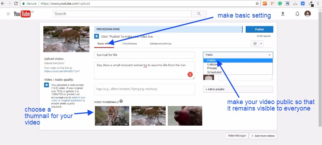Image resolution: width=322 pixels, height=145 pixels.
Task: Switch to the Translations tab
Action: (129, 44)
